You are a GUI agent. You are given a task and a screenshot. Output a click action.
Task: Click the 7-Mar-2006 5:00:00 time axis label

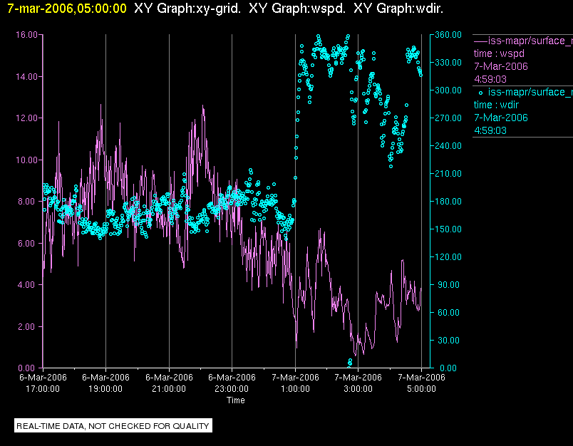coord(421,383)
